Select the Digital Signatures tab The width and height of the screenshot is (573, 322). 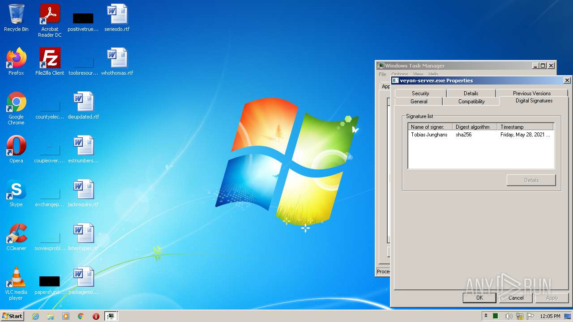[x=534, y=101]
